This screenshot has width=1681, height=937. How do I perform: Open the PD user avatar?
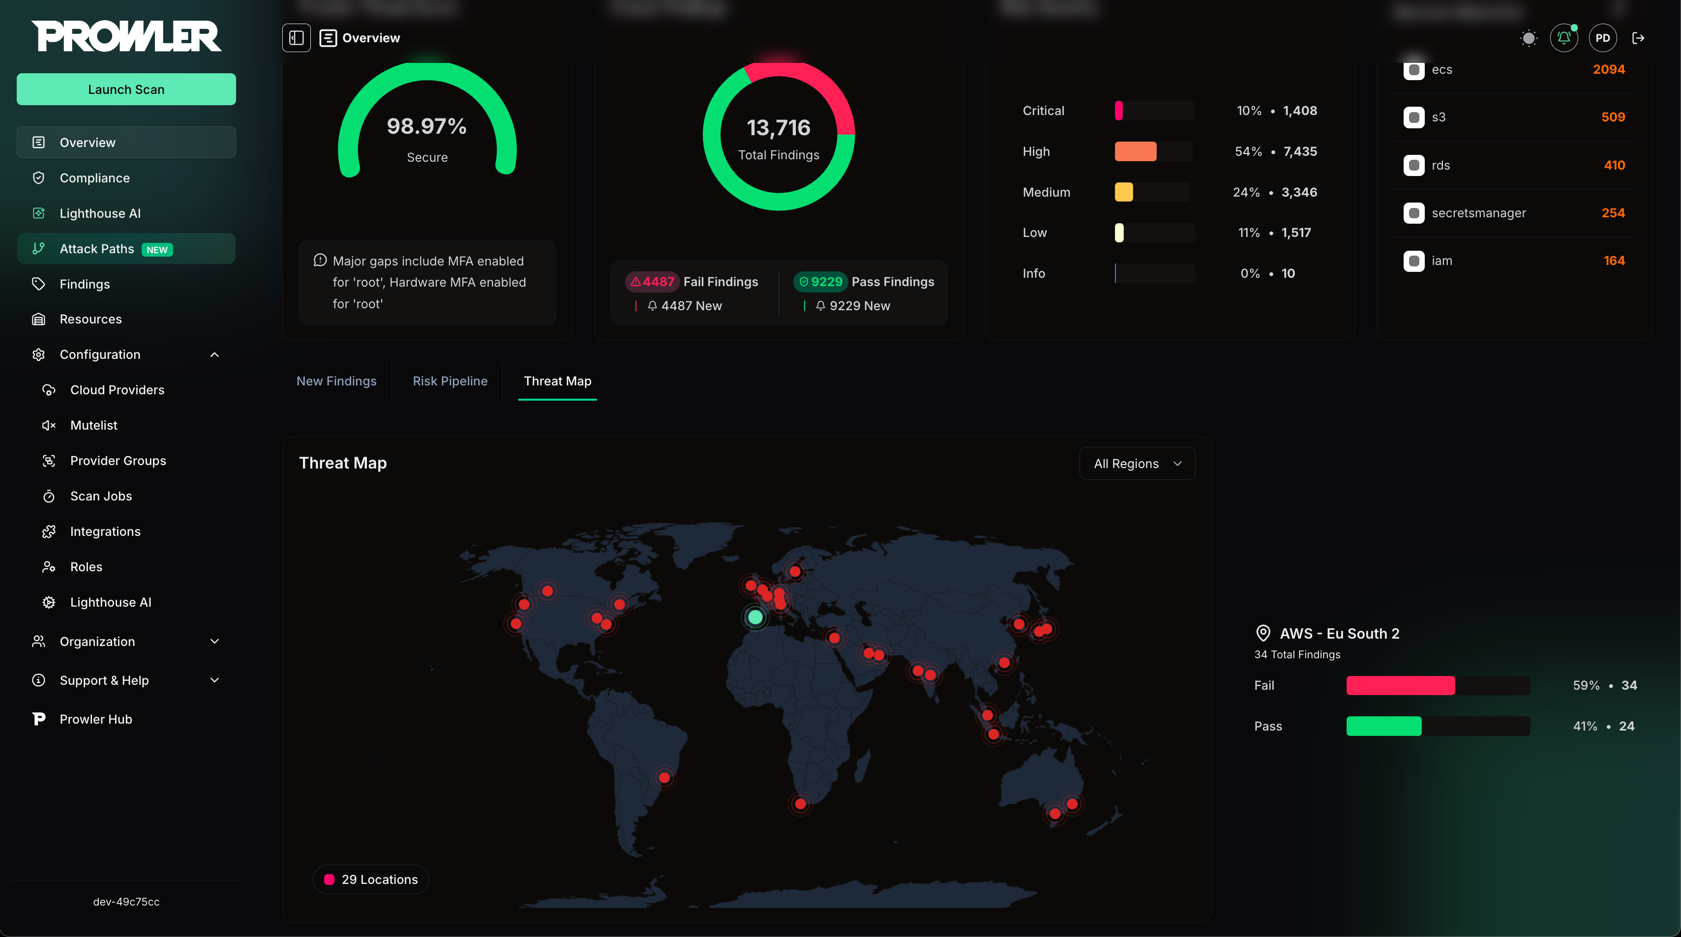pyautogui.click(x=1603, y=38)
